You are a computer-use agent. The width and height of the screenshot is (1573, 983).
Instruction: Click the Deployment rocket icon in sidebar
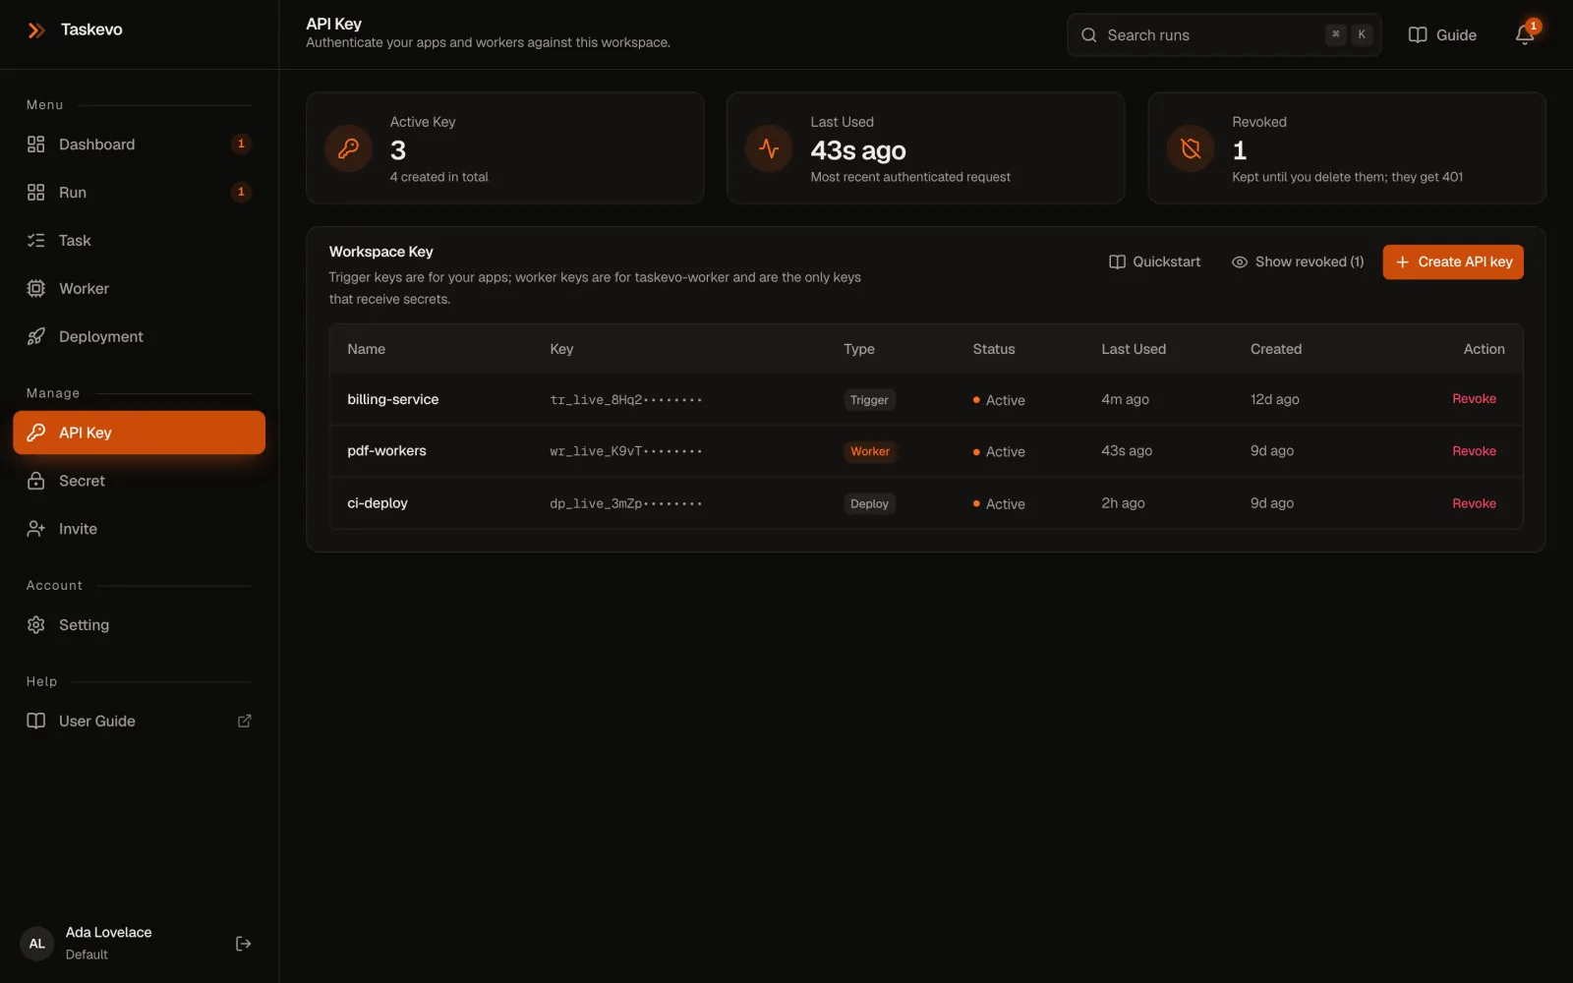click(x=36, y=336)
